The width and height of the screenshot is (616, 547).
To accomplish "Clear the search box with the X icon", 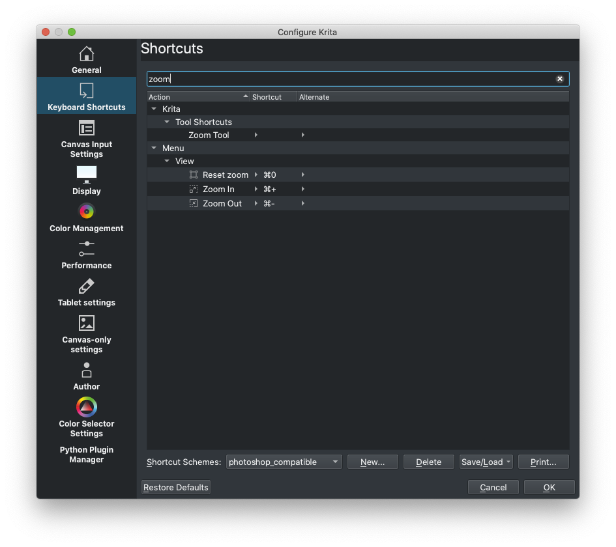I will [560, 79].
